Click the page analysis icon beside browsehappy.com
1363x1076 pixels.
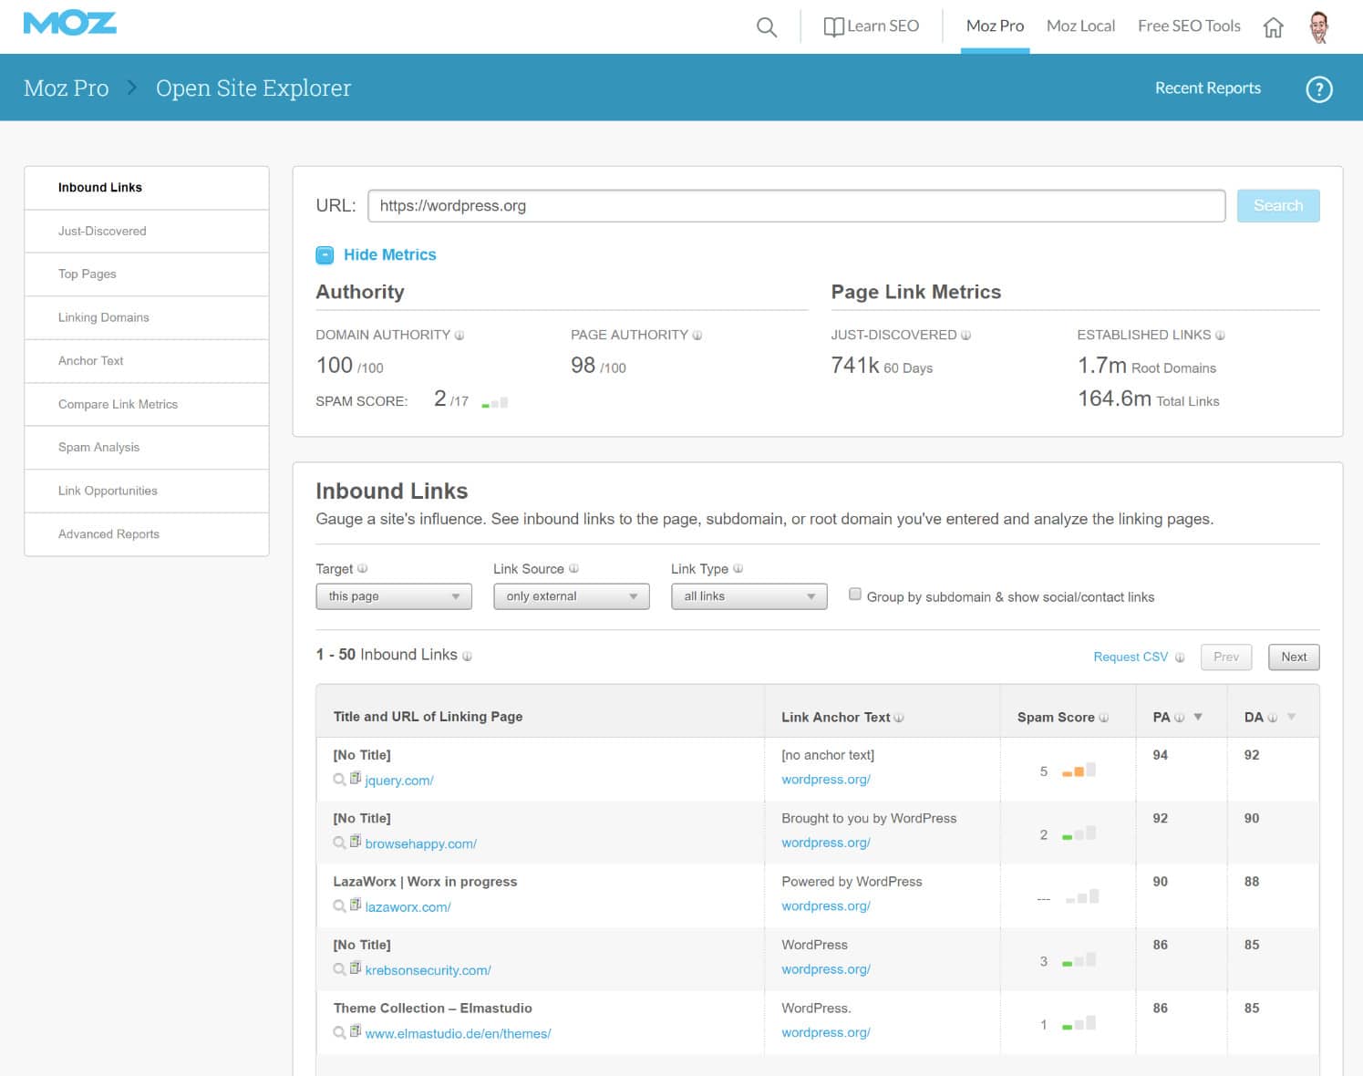355,841
